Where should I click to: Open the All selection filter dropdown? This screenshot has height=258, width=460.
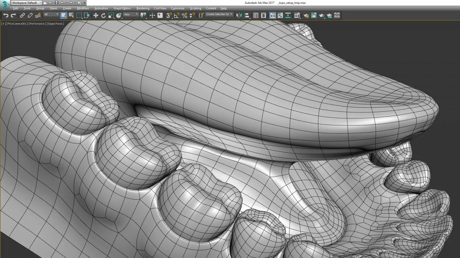(51, 14)
